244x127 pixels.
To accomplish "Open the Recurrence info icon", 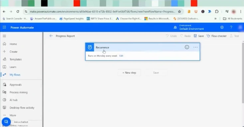I will click(187, 47).
